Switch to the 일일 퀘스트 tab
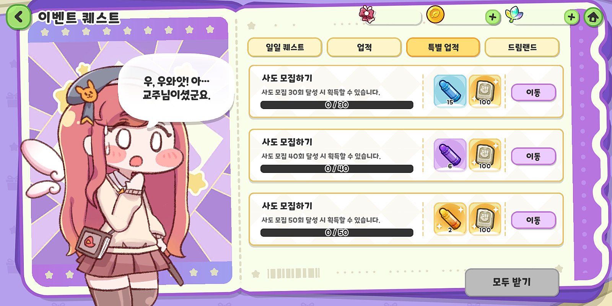The width and height of the screenshot is (612, 306). point(285,47)
